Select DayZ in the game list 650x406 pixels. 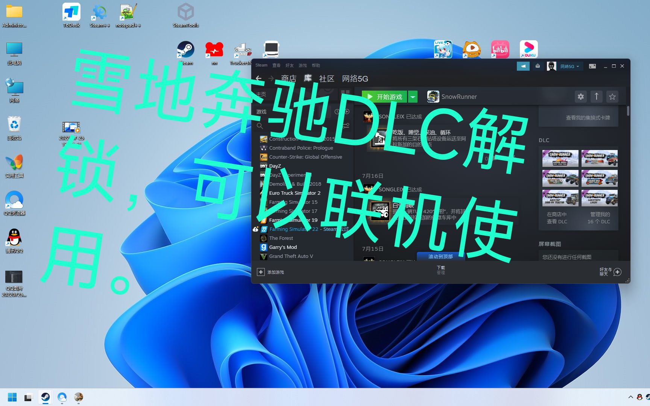275,166
